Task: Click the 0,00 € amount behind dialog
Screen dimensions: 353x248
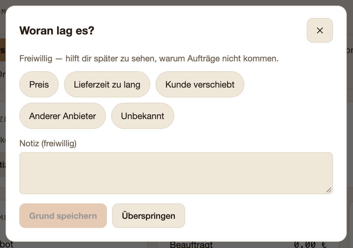Action: click(310, 245)
